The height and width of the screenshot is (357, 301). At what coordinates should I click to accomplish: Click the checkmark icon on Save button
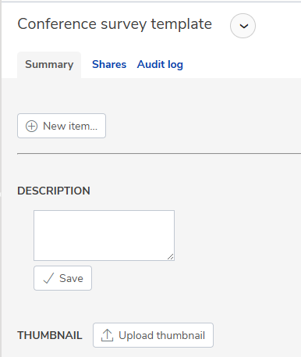click(x=48, y=278)
